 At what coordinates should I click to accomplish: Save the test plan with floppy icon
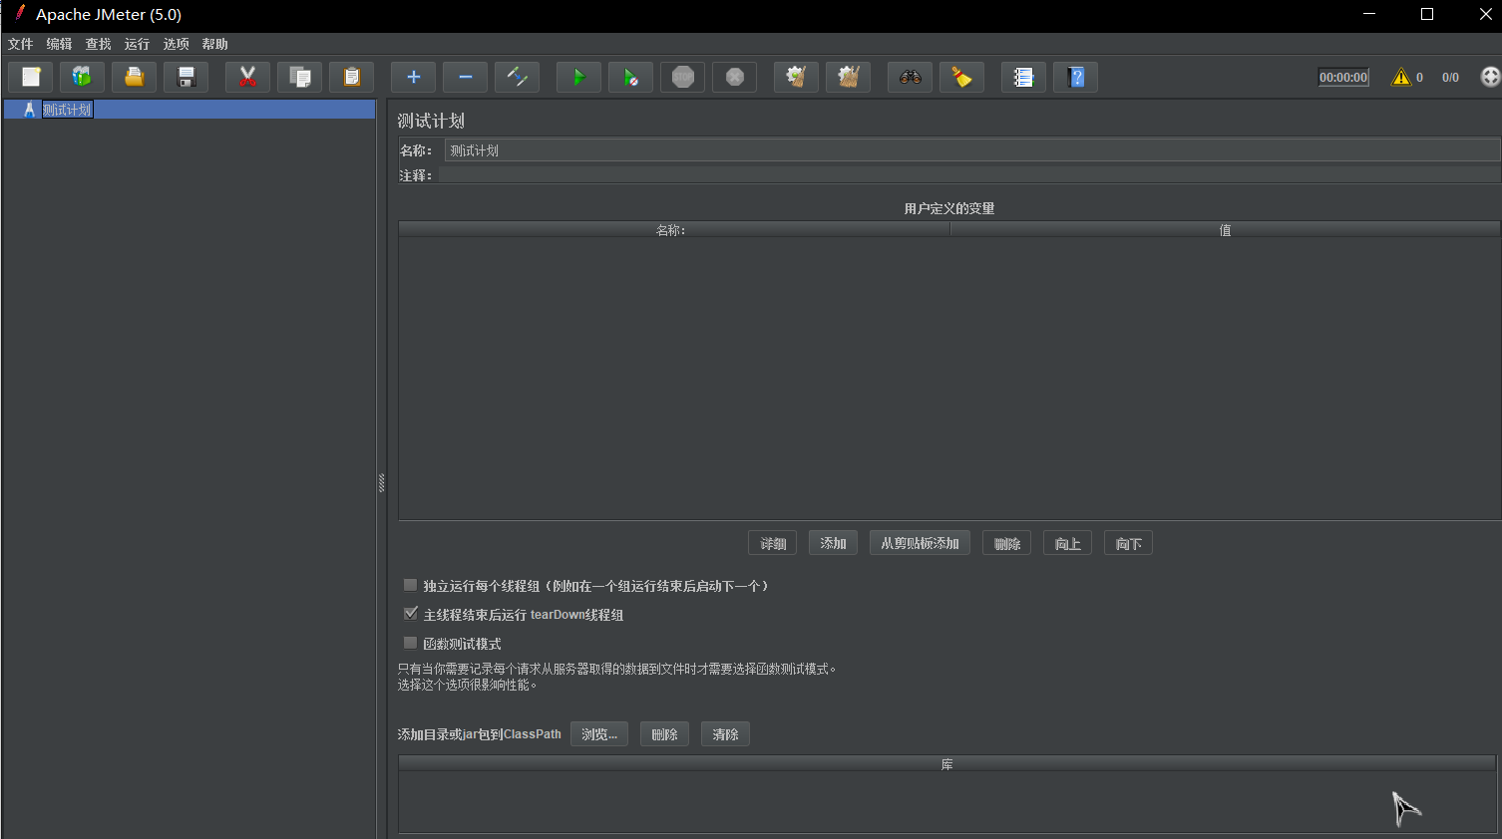pos(187,77)
